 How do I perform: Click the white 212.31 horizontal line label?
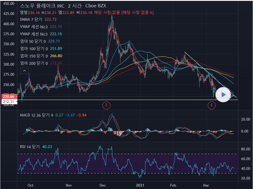[x=8, y=101]
